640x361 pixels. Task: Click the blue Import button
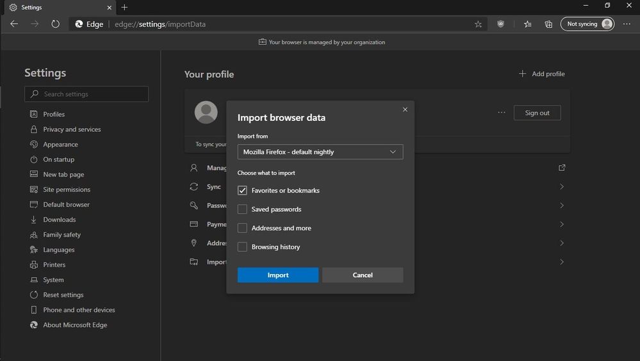[278, 275]
